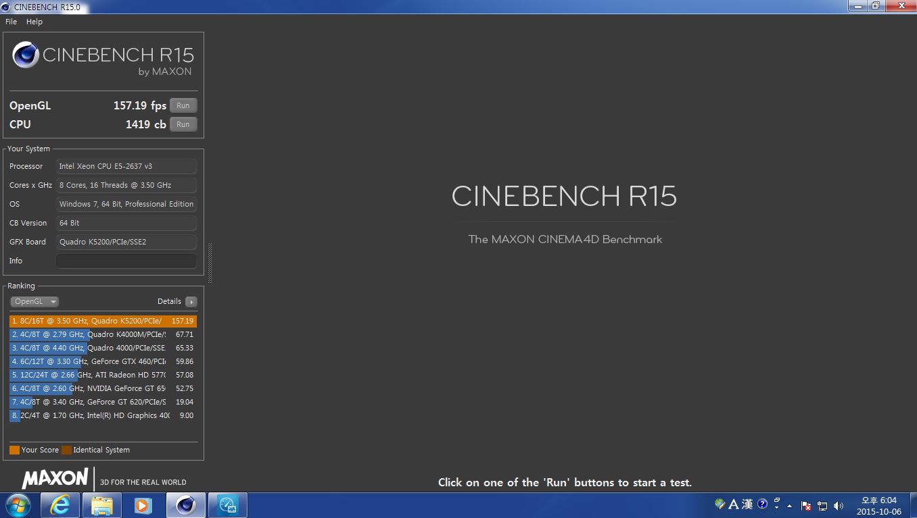Viewport: 917px width, 518px height.
Task: Select ranking row 2 Quadro K4000M
Action: 103,334
